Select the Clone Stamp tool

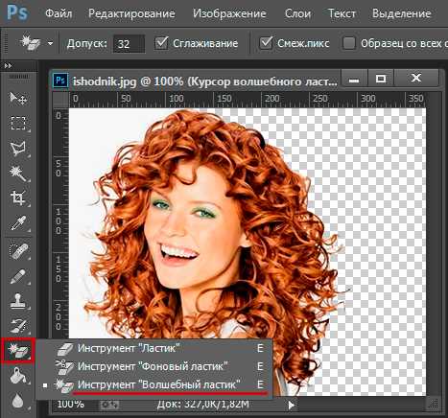tap(18, 301)
